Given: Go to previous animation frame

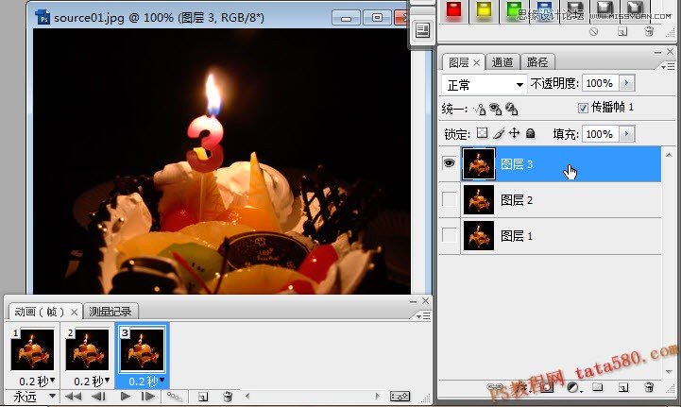Looking at the screenshot, I should click(99, 397).
